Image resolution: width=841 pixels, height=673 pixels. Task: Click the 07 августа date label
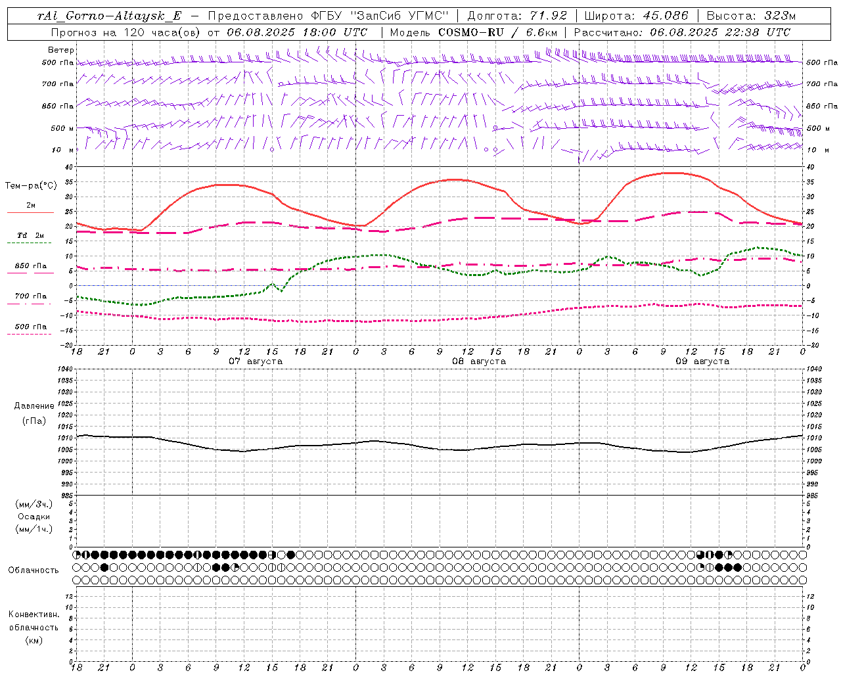click(x=255, y=361)
